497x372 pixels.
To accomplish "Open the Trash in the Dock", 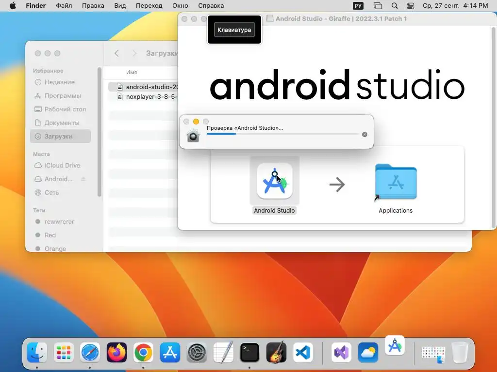I will pos(460,352).
